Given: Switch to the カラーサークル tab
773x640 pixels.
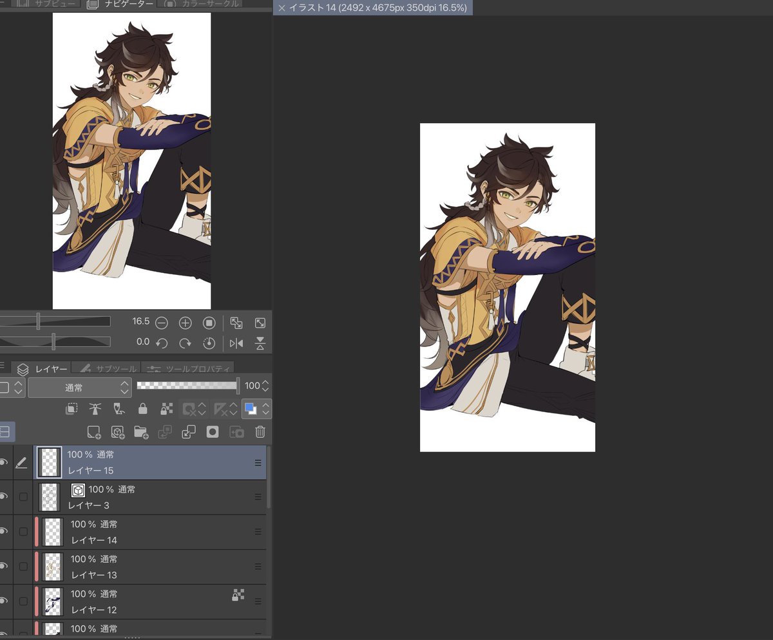Looking at the screenshot, I should pyautogui.click(x=201, y=4).
